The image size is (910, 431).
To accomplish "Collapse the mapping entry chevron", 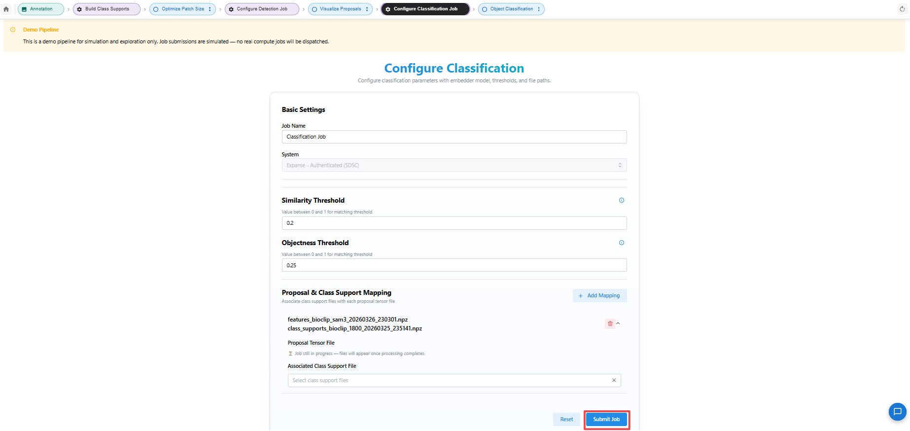I will pos(618,323).
